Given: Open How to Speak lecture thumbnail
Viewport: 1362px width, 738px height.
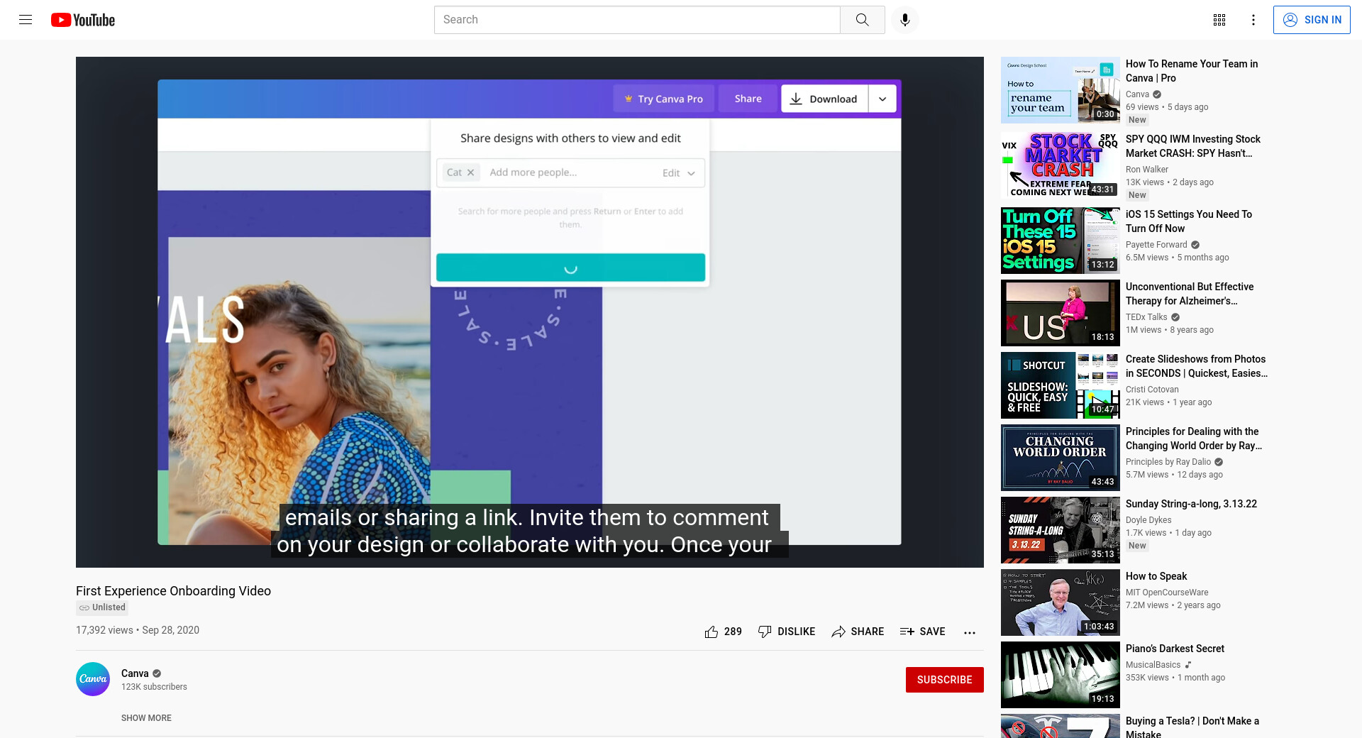Looking at the screenshot, I should coord(1060,602).
